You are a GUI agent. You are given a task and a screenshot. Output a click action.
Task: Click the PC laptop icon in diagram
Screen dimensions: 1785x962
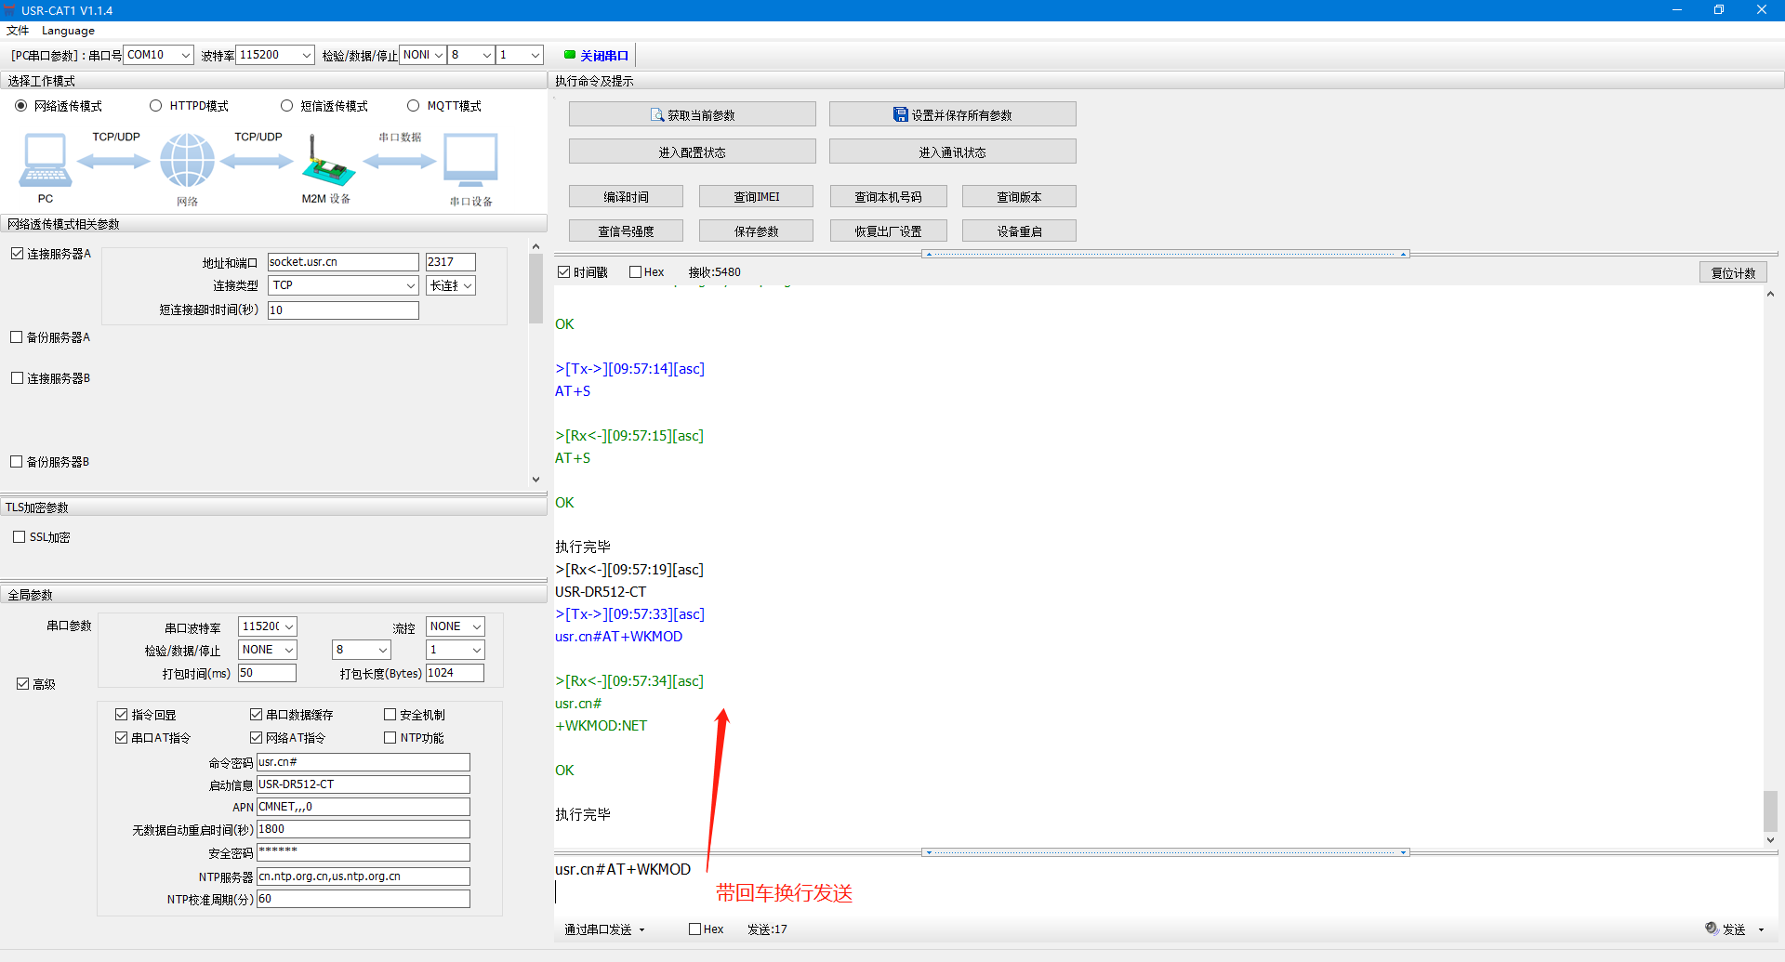(x=45, y=160)
